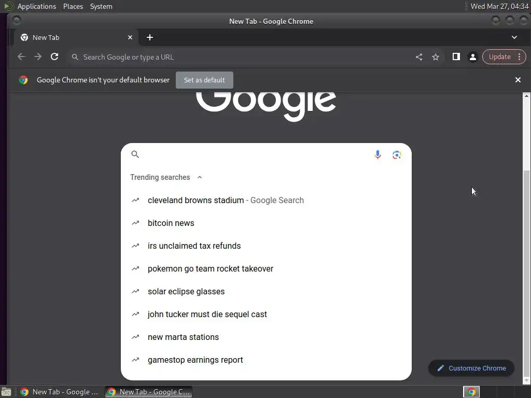
Task: Expand the tab search dropdown arrow
Action: point(514,37)
